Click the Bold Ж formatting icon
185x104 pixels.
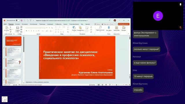click(26, 31)
